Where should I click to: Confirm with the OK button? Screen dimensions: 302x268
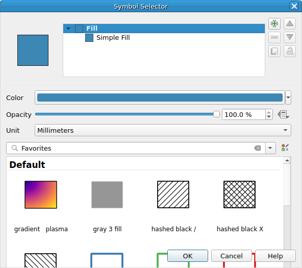[188, 256]
